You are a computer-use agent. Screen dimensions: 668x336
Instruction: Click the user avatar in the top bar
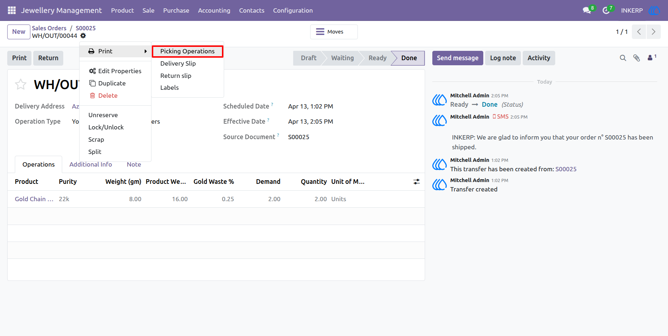tap(654, 10)
